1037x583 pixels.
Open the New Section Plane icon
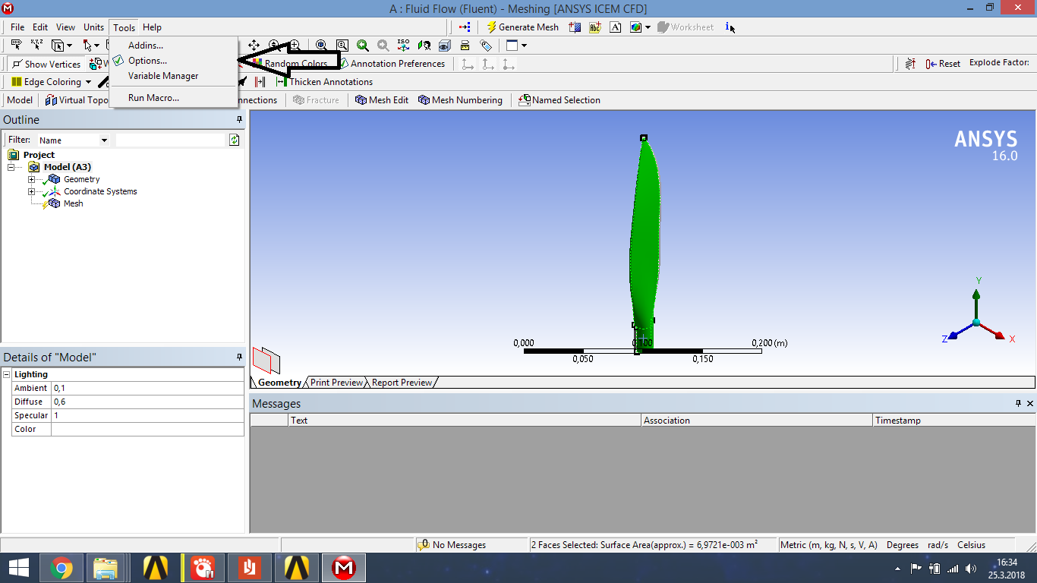575,27
